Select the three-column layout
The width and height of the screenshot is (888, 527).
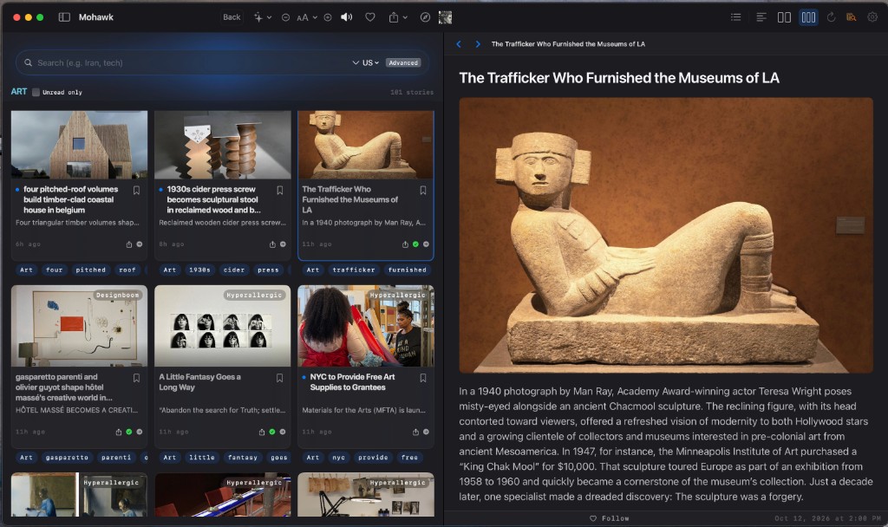(x=808, y=17)
